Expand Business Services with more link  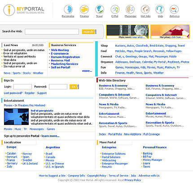click(87, 71)
